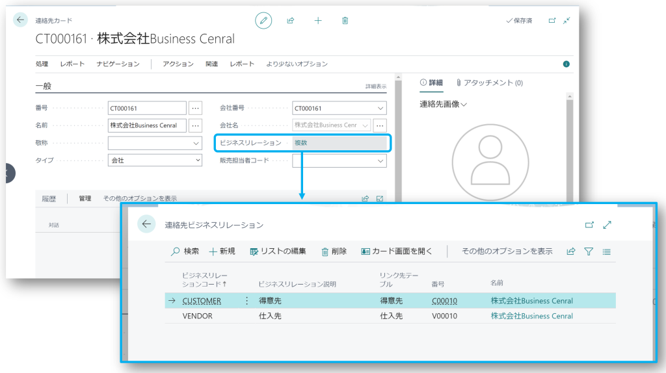Click 履歴 menu in history section

pos(49,199)
